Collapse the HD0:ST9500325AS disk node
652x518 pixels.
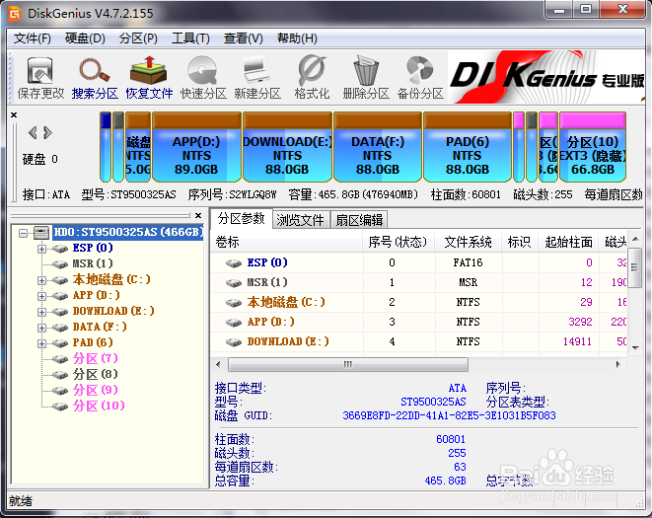click(24, 233)
